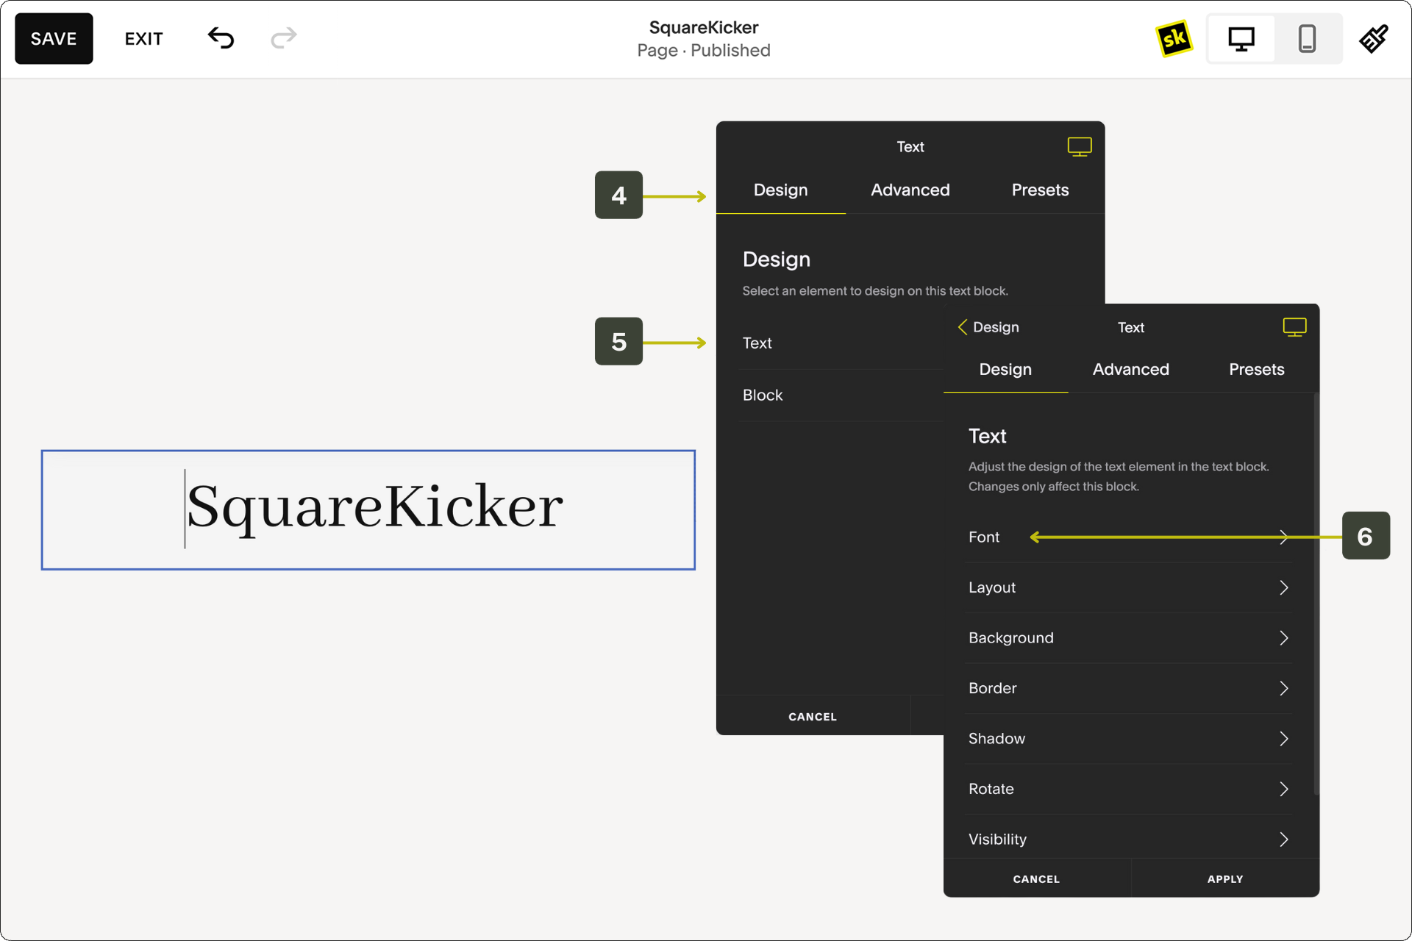Image resolution: width=1412 pixels, height=941 pixels.
Task: Expand the Shadow settings row
Action: tap(1129, 739)
